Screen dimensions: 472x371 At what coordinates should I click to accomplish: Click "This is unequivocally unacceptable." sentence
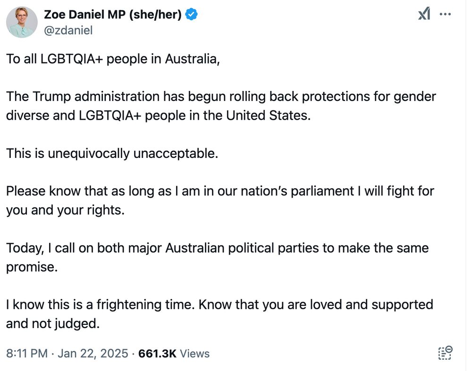tap(112, 154)
